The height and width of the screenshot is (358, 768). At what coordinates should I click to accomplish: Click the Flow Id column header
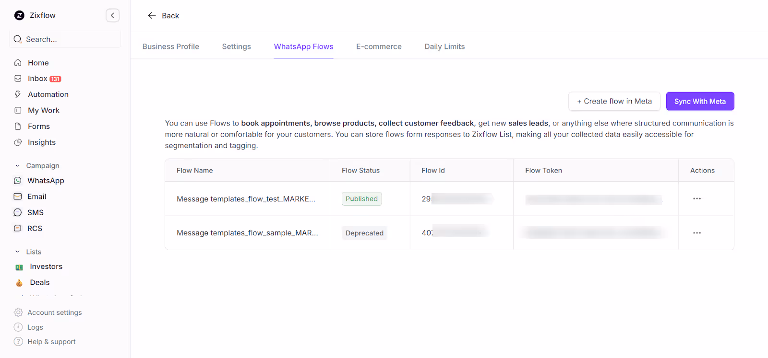pyautogui.click(x=433, y=171)
